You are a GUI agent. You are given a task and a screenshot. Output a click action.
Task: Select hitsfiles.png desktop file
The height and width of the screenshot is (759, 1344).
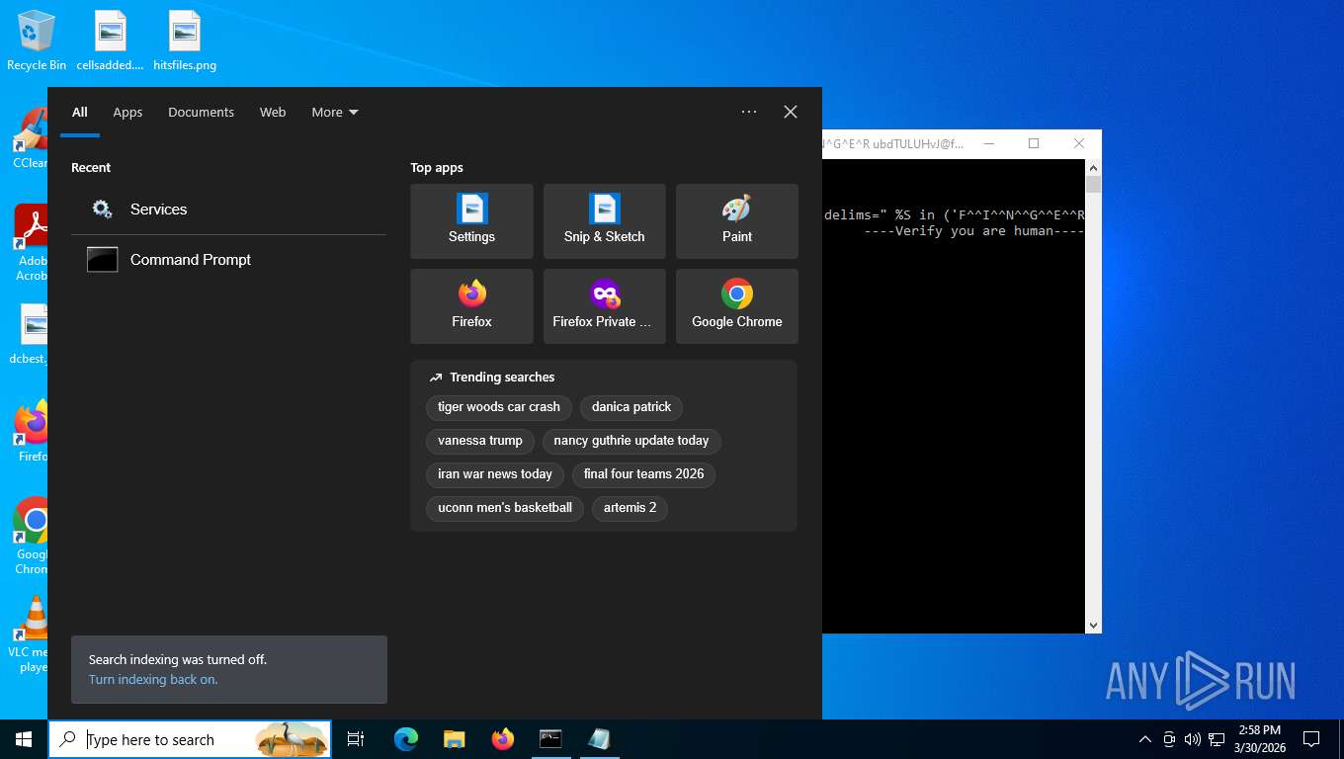[x=185, y=41]
